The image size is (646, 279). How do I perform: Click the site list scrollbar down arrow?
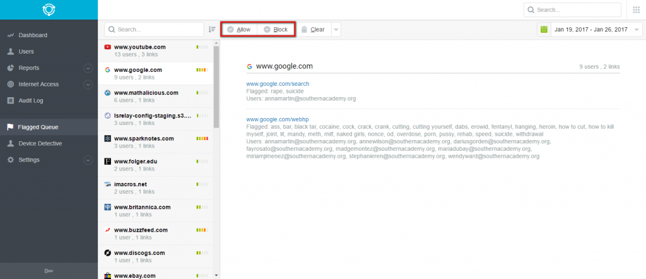[216, 275]
